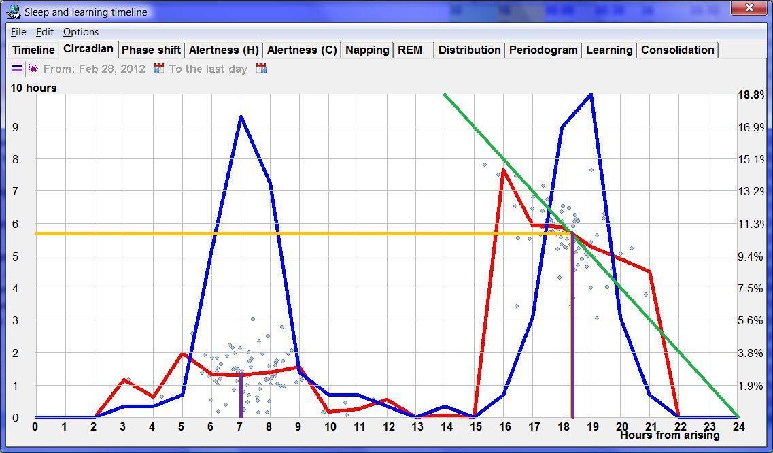Screen dimensions: 773x453
Task: Open the Alertness (H) tab
Action: click(x=224, y=50)
